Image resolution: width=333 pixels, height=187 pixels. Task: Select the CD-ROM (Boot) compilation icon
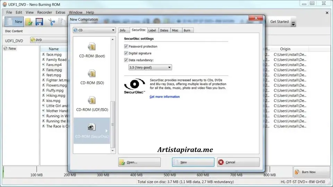[x=92, y=47]
